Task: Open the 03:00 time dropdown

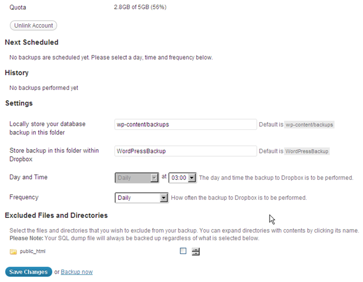Action: point(182,177)
